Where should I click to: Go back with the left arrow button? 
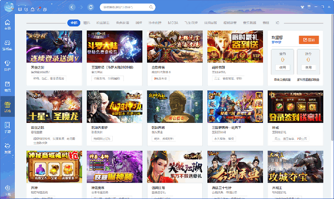(72, 7)
